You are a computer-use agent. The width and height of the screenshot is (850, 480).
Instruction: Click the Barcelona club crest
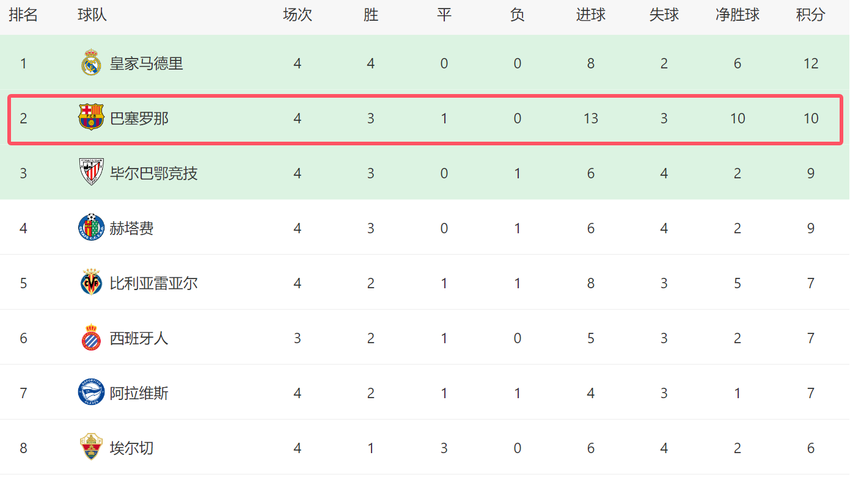[x=91, y=117]
